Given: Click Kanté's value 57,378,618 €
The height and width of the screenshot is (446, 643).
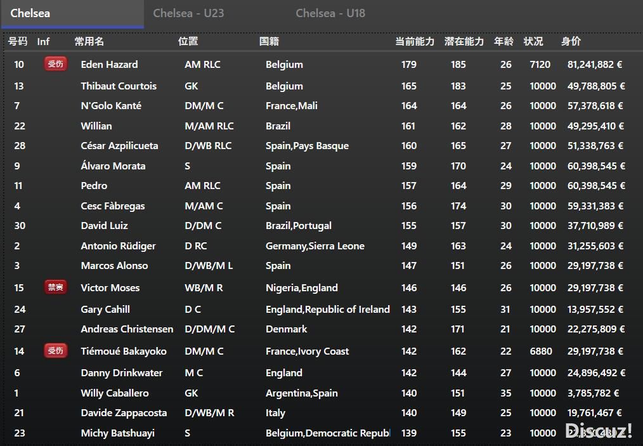Looking at the screenshot, I should pos(595,106).
